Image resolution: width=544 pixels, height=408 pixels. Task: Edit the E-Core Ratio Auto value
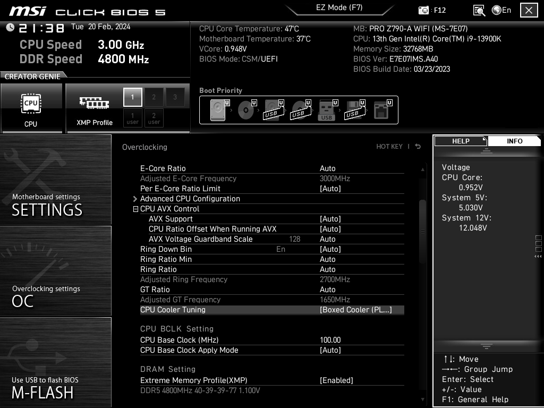(327, 168)
